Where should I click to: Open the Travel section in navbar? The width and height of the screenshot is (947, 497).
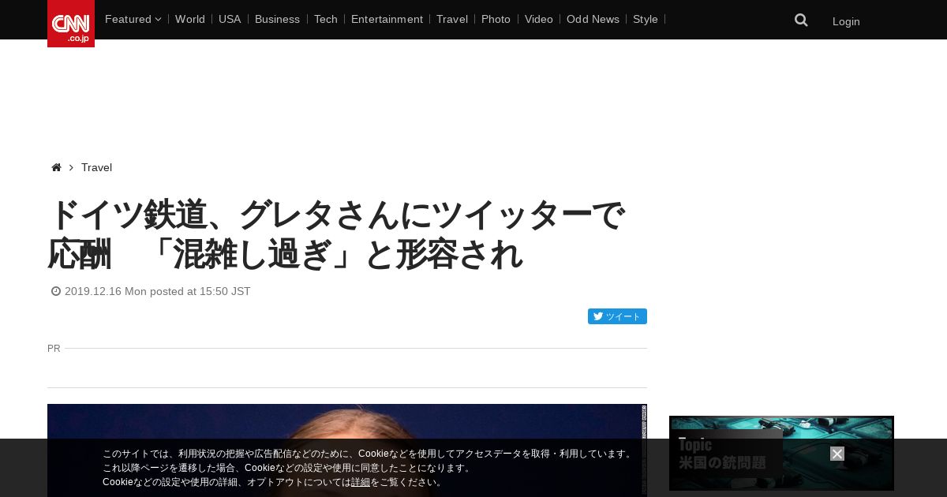(452, 19)
